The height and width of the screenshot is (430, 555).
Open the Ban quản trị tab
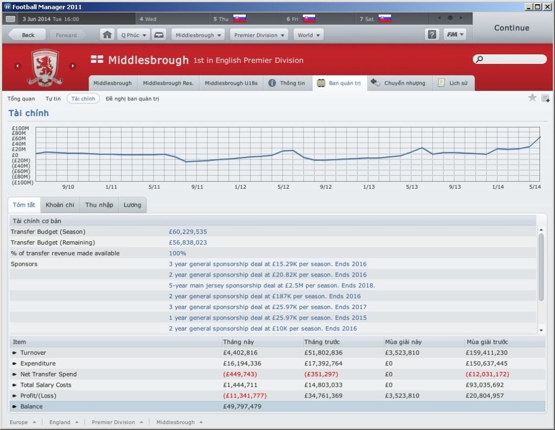click(340, 83)
